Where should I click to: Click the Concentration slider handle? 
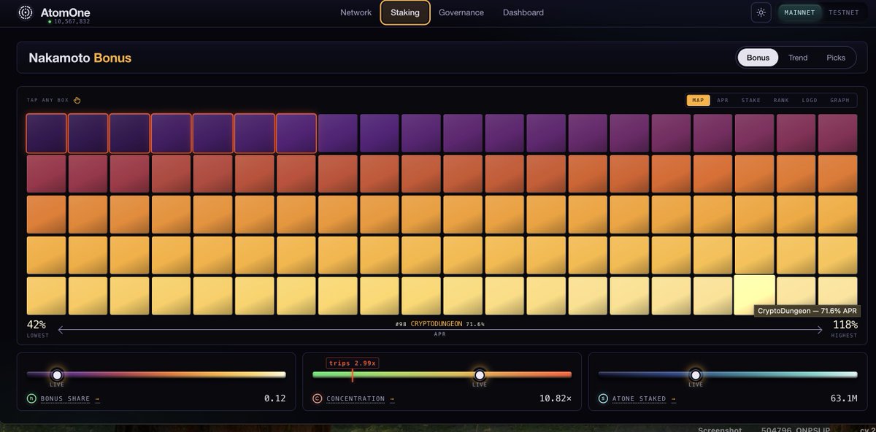(x=480, y=374)
